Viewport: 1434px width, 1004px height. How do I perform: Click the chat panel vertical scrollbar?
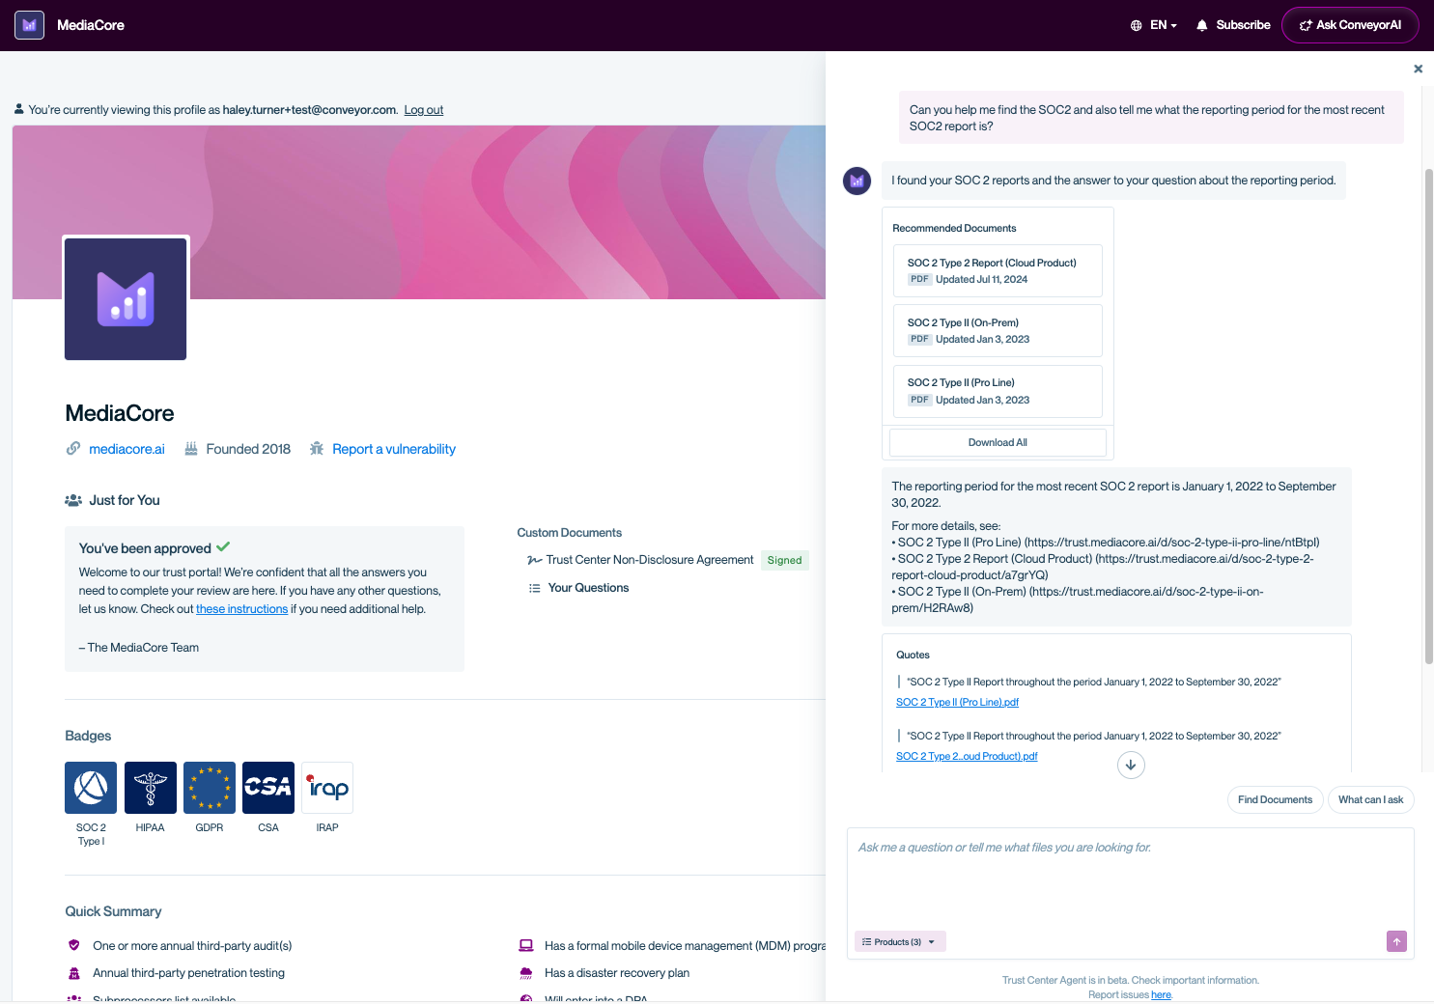[x=1429, y=415]
